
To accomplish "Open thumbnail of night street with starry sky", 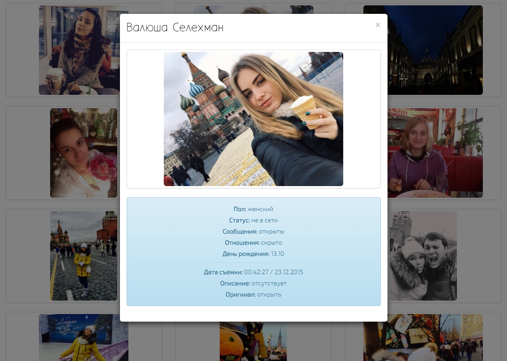I will (435, 50).
